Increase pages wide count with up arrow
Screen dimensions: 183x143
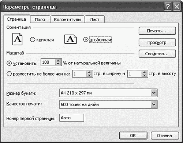pos(89,72)
